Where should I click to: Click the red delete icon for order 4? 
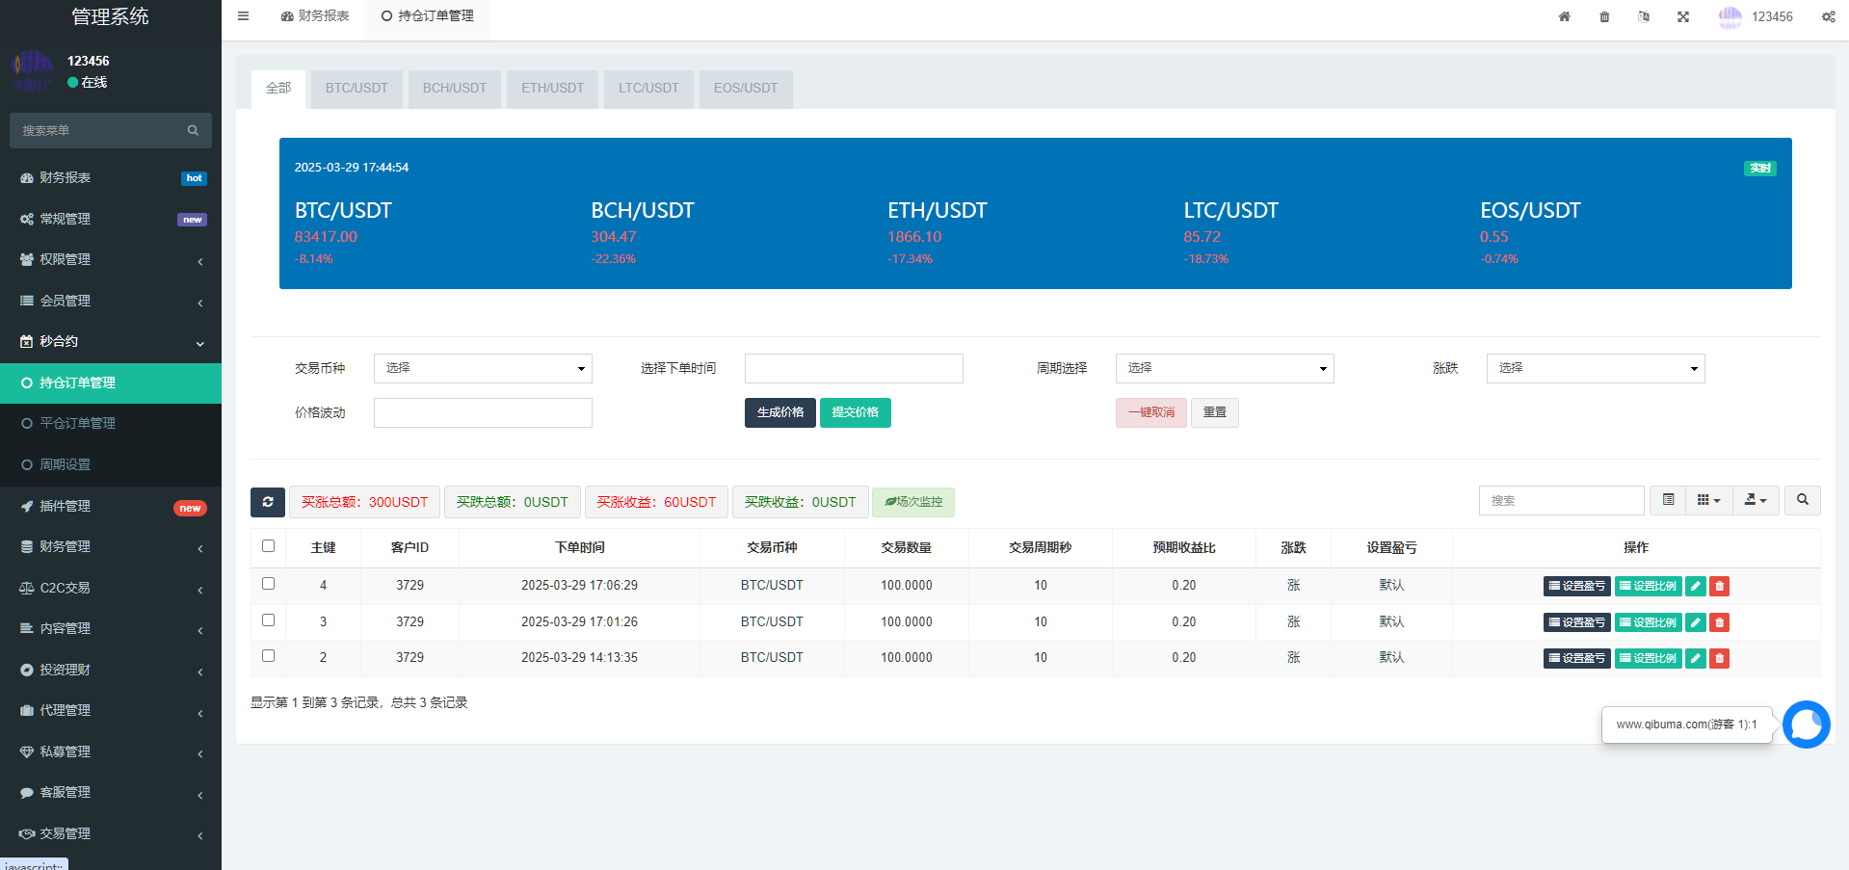pyautogui.click(x=1719, y=586)
